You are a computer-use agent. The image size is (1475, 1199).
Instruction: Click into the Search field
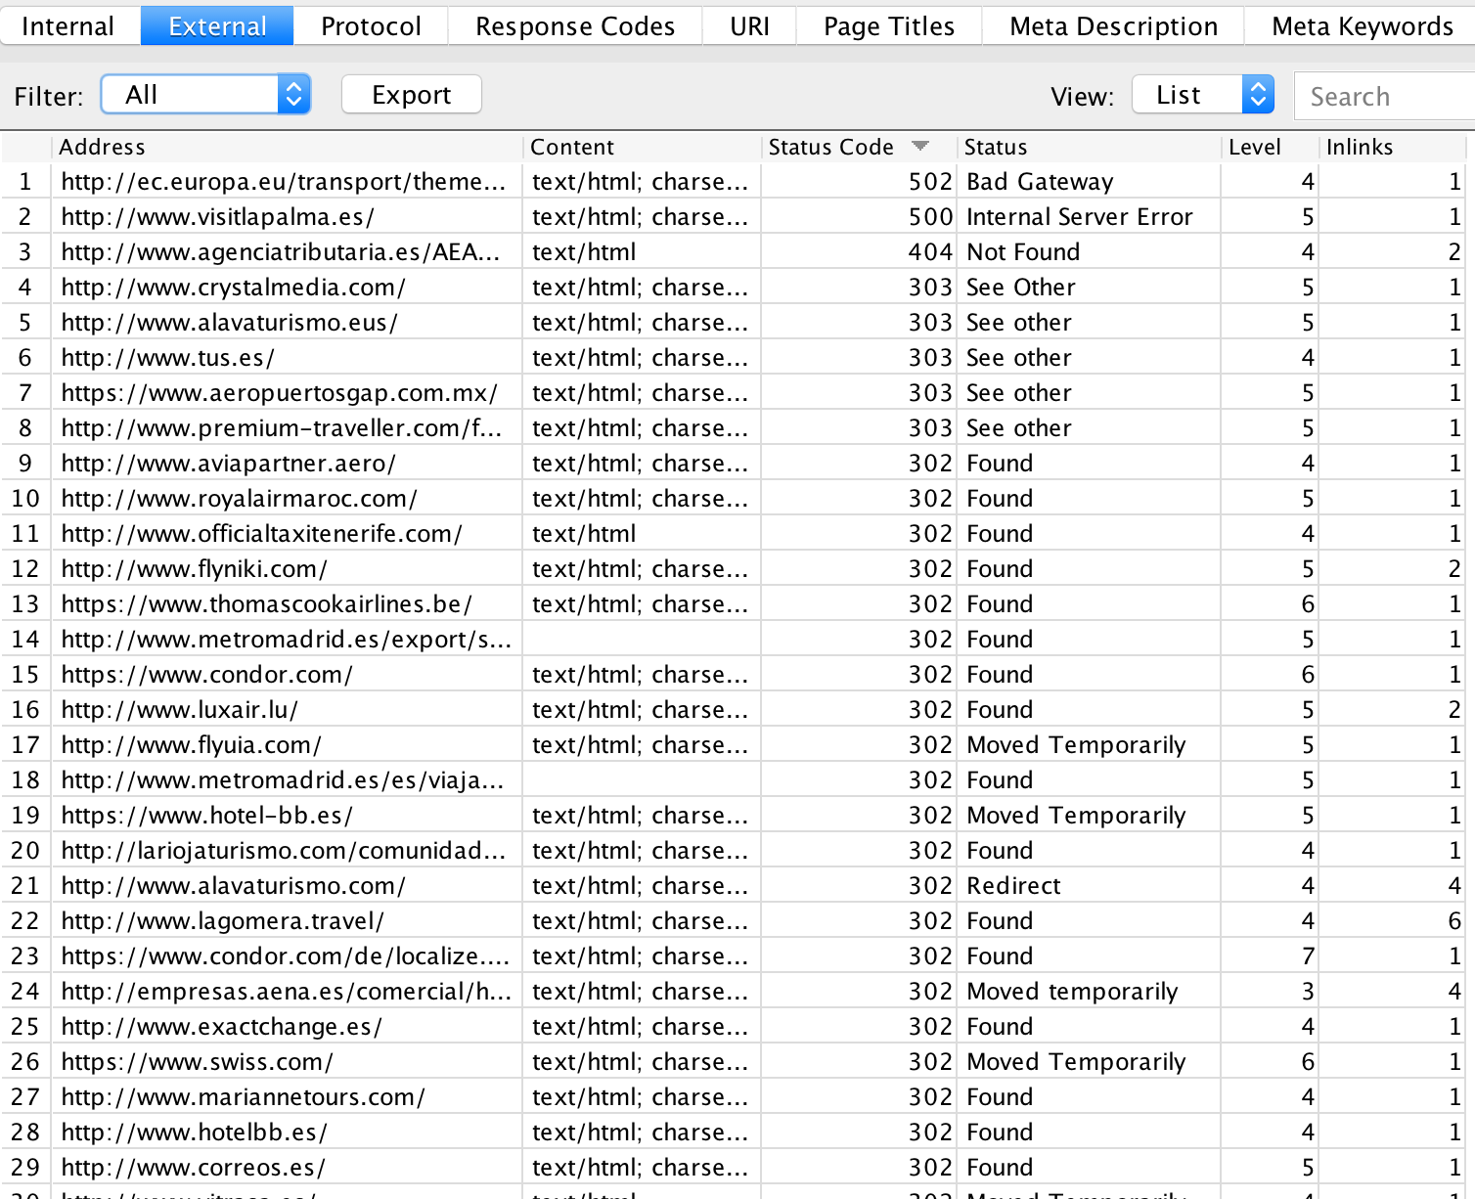point(1385,96)
